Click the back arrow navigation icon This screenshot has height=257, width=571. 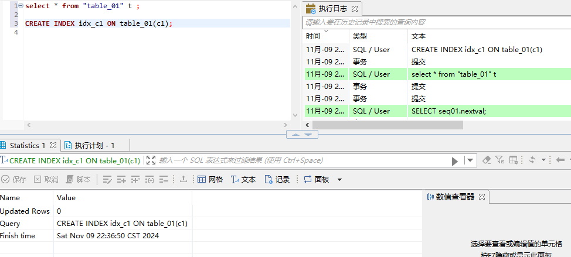(x=560, y=160)
